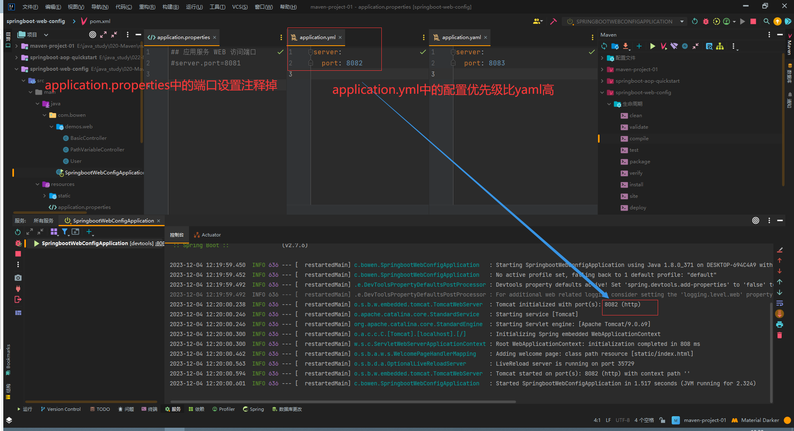Stop service with red square in Services panel

pyautogui.click(x=18, y=254)
